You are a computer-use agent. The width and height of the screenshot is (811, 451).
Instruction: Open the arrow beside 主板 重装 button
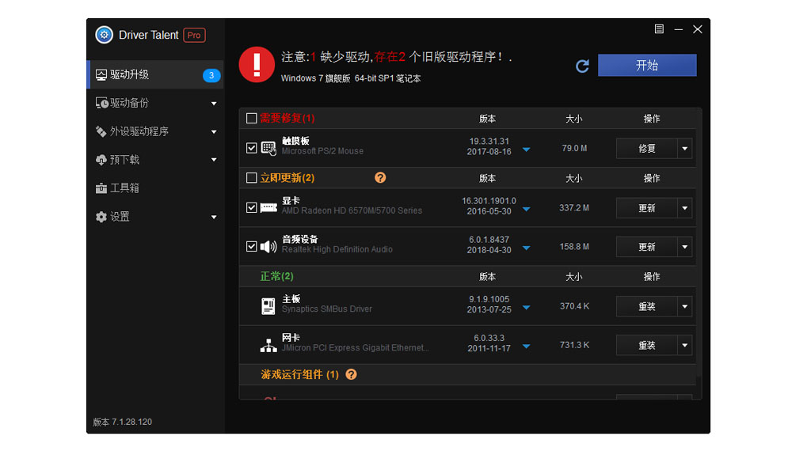coord(685,306)
